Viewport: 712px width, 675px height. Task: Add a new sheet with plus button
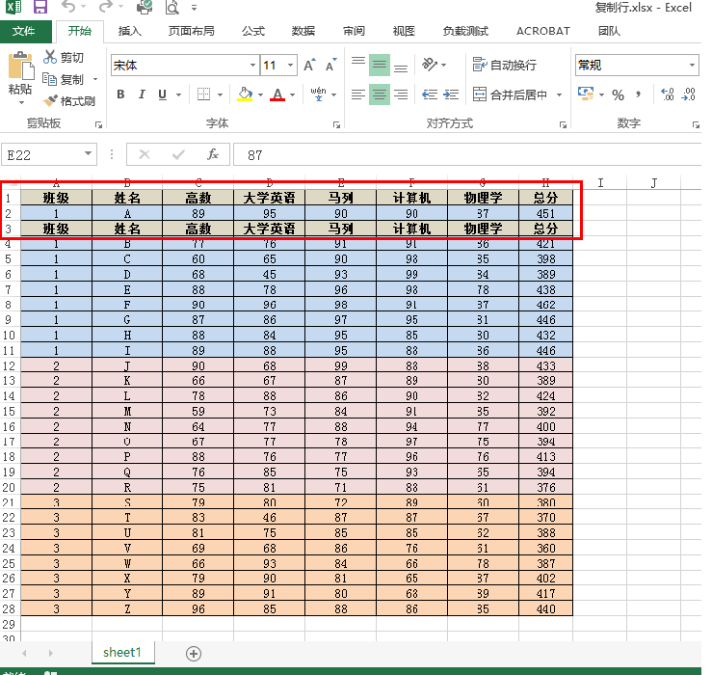tap(194, 654)
